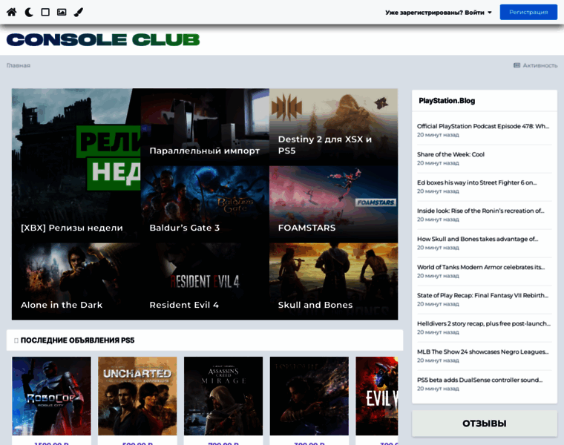
Task: Open the Активность activity stream
Action: [x=535, y=65]
